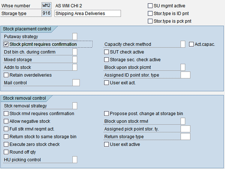This screenshot has width=225, height=169.
Task: Focus the Stck removal strategy field
Action: click(x=75, y=106)
